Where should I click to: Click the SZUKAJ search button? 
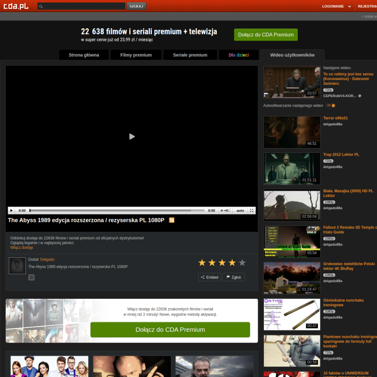(x=136, y=6)
